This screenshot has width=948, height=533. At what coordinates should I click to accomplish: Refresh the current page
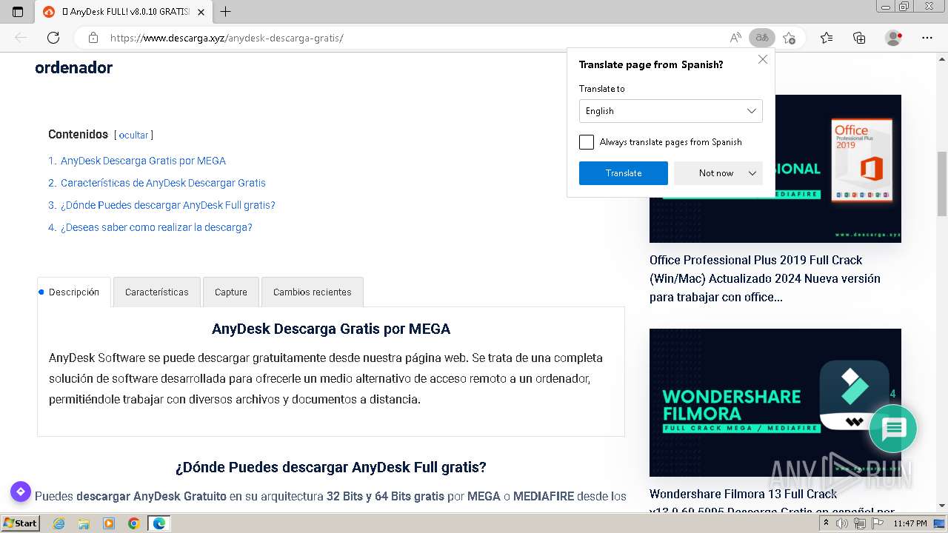coord(53,38)
